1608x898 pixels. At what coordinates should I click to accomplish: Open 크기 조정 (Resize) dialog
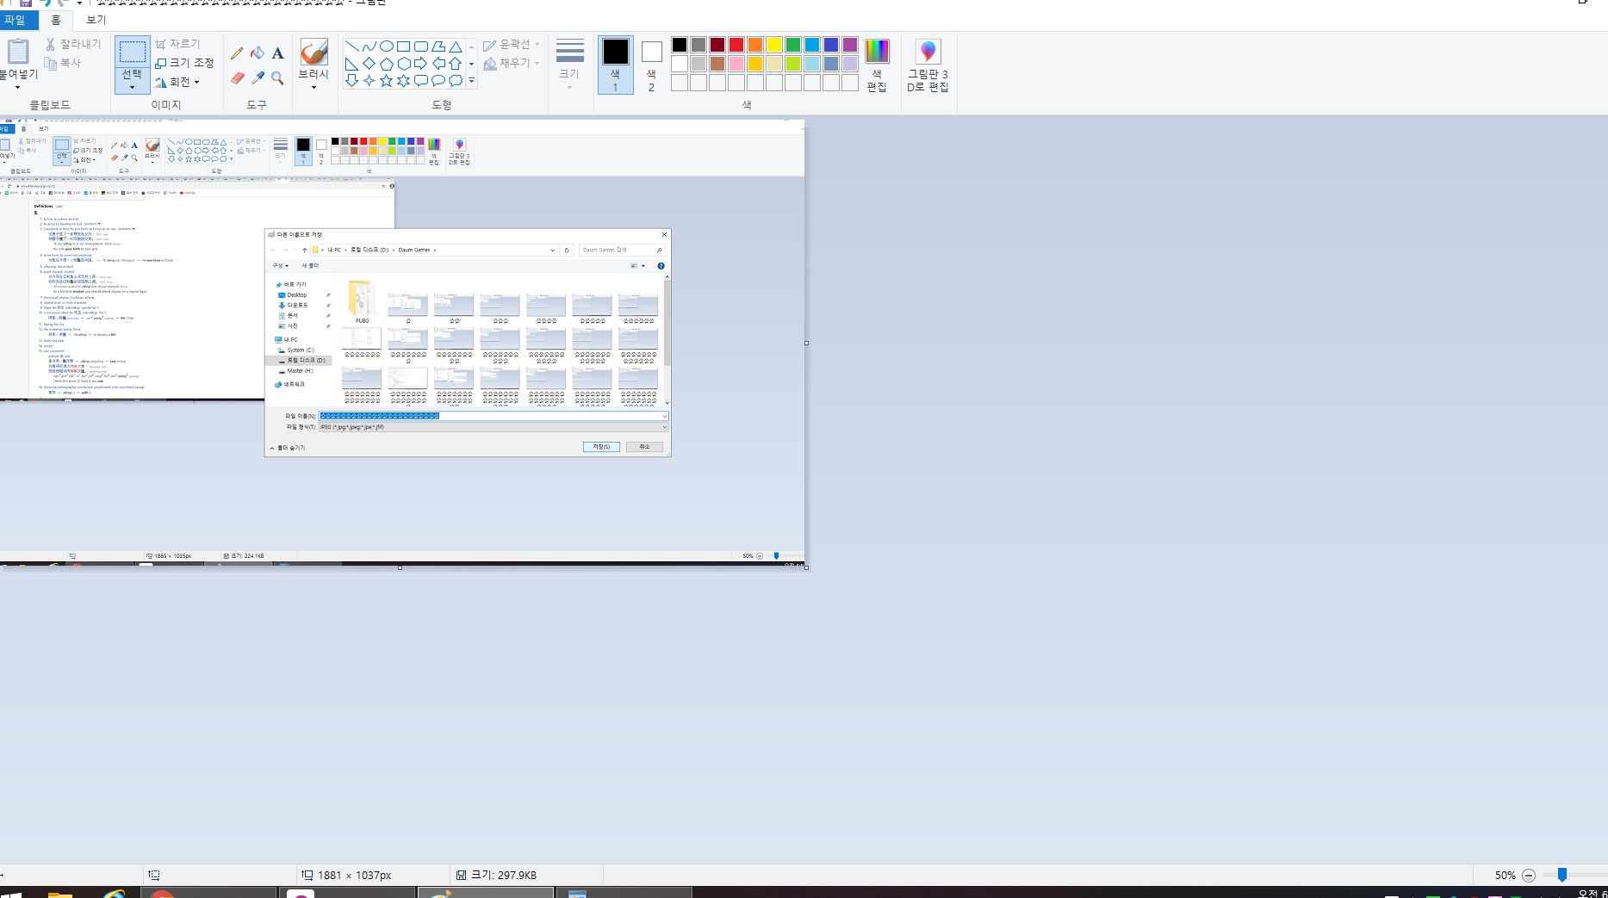pyautogui.click(x=184, y=63)
